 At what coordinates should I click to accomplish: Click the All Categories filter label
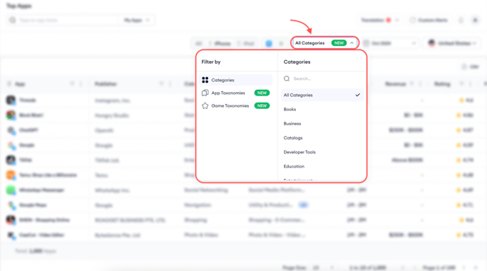click(x=309, y=43)
